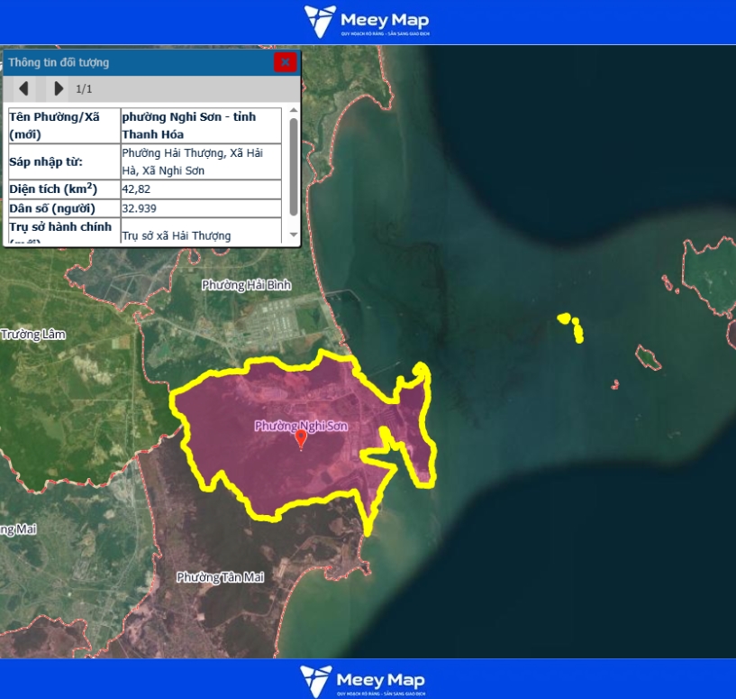The height and width of the screenshot is (699, 736).
Task: Select the Phường Tân Mai map label
Action: 220,577
